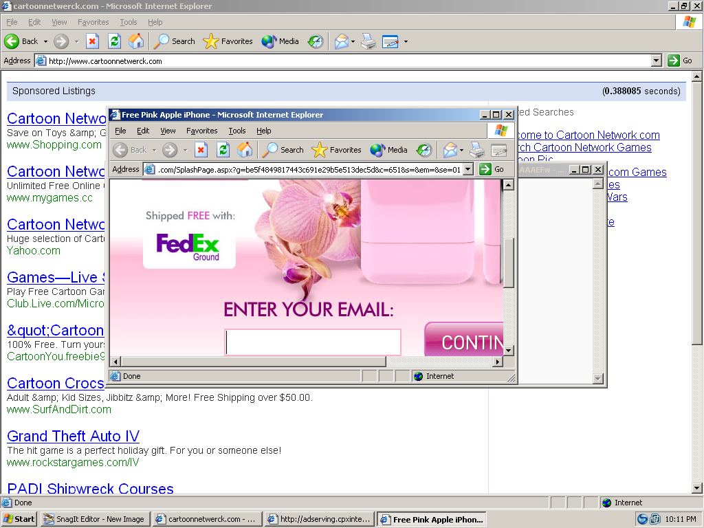Image resolution: width=704 pixels, height=528 pixels.
Task: Open Favorites in main browser toolbar
Action: tap(228, 41)
